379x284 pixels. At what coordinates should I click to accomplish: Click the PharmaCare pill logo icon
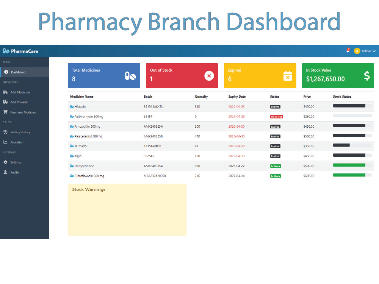(6, 51)
